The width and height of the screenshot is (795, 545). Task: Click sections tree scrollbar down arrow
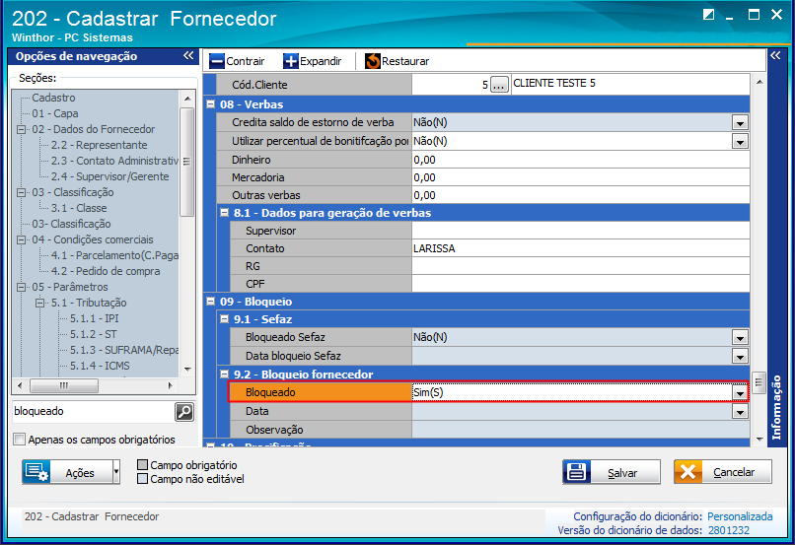point(187,370)
